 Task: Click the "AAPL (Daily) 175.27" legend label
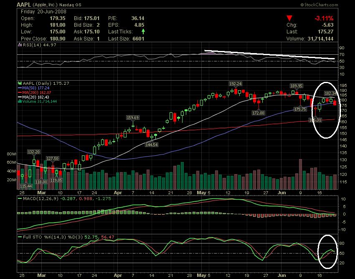point(46,84)
